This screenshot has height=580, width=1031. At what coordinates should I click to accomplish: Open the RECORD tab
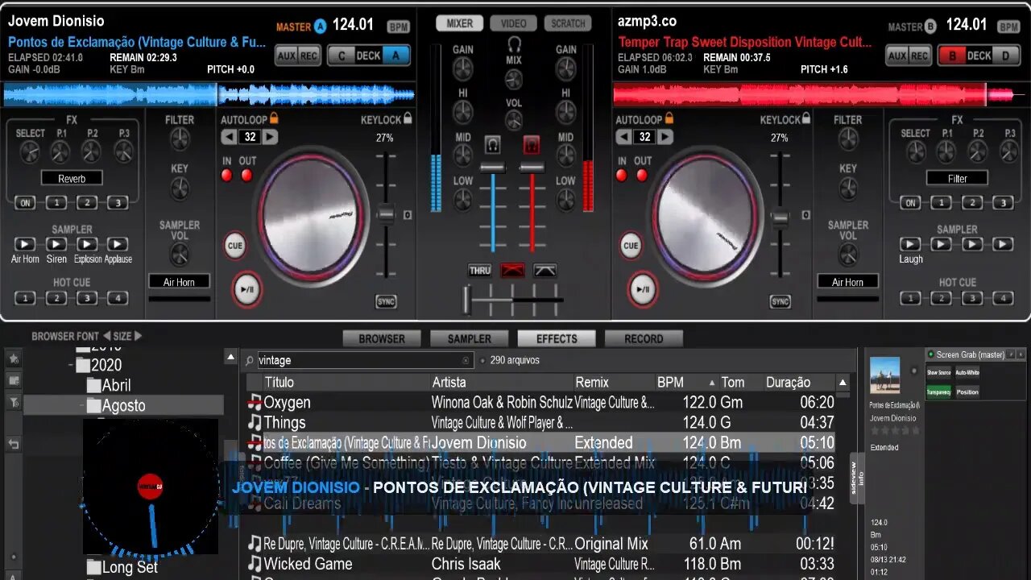[644, 338]
